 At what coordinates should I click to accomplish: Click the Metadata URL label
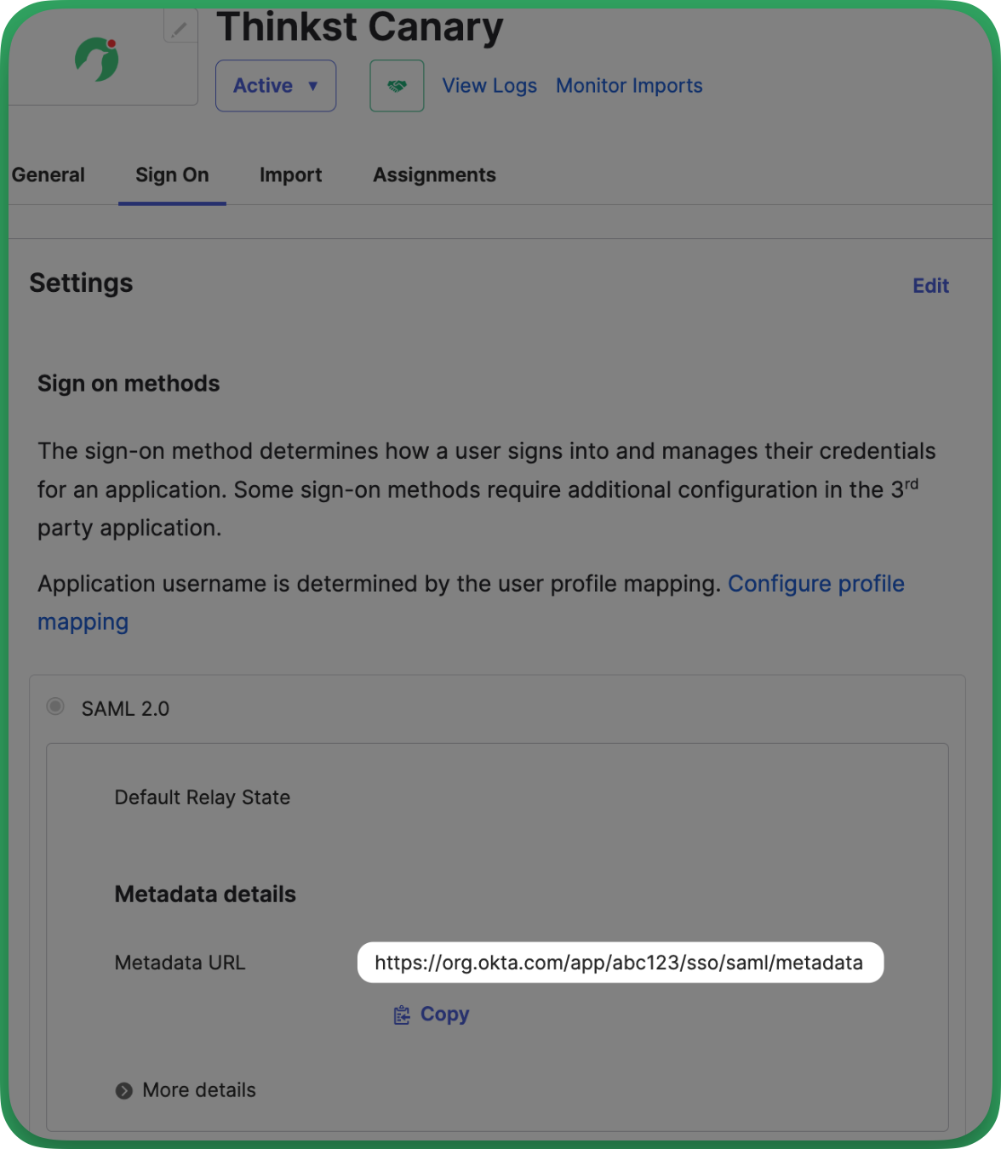coord(180,963)
